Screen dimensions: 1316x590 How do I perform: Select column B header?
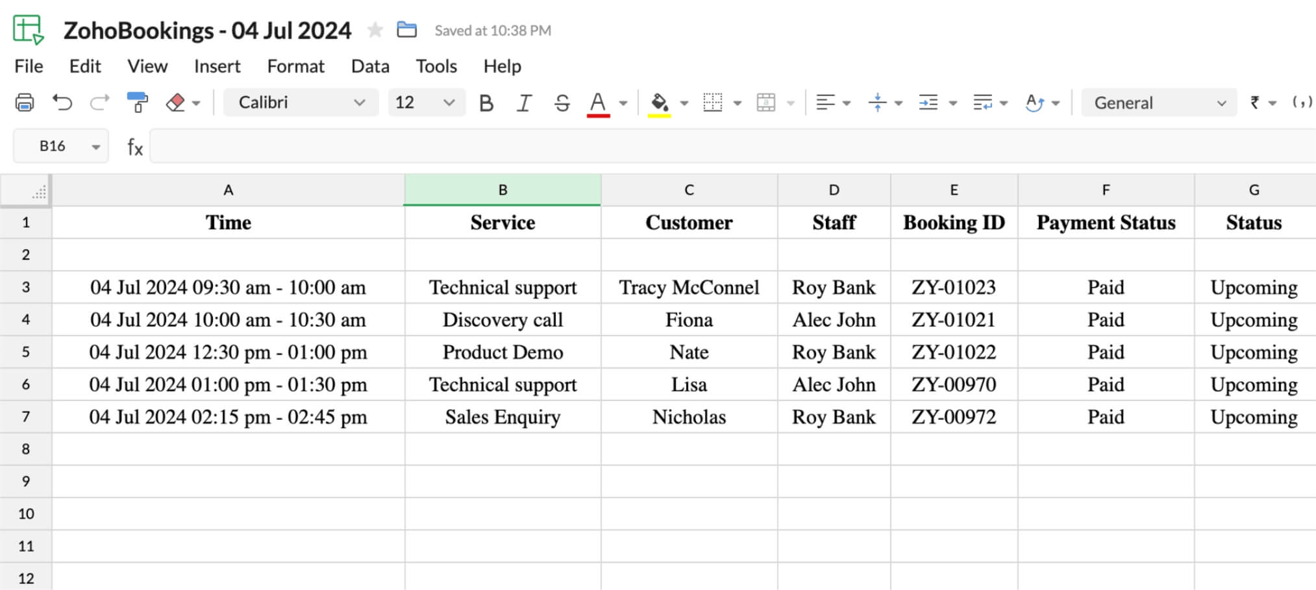point(503,190)
